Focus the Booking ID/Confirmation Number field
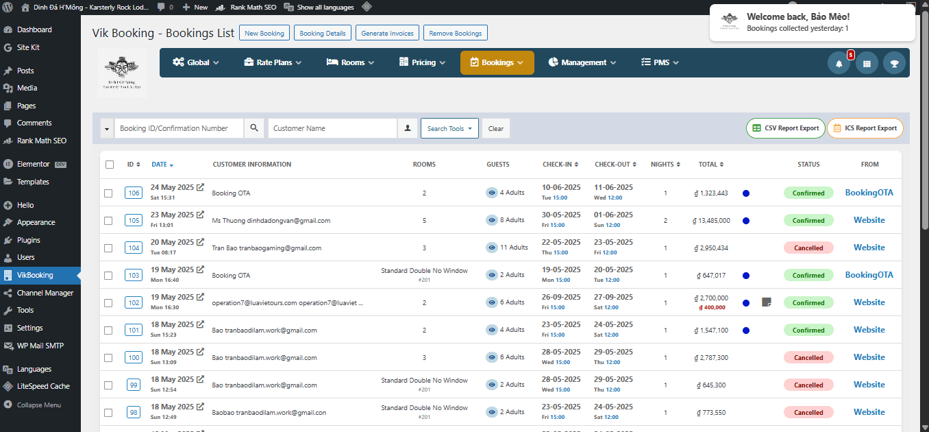Viewport: 929px width, 432px height. pos(179,128)
